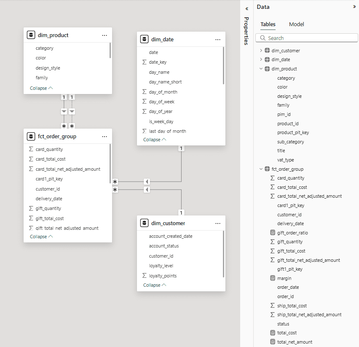This screenshot has width=359, height=347.
Task: Expand the Properties pane
Action: tap(246, 8)
